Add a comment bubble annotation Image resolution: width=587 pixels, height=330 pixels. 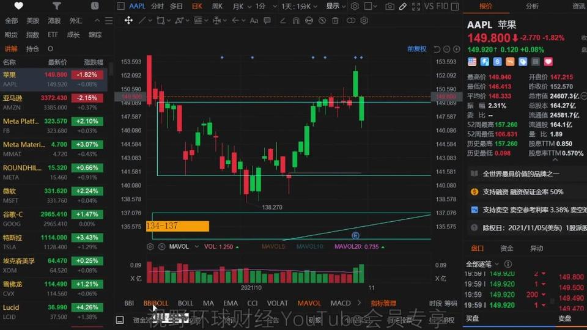267,20
